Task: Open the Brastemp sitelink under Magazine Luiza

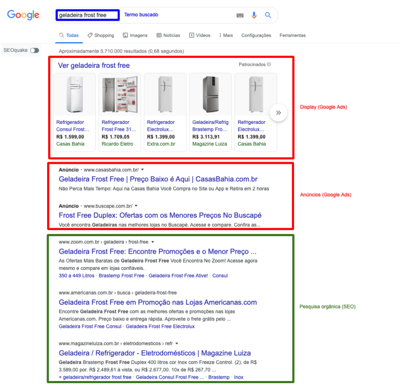Action: point(219,377)
